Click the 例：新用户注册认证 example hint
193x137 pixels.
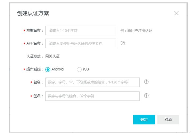[136, 31]
